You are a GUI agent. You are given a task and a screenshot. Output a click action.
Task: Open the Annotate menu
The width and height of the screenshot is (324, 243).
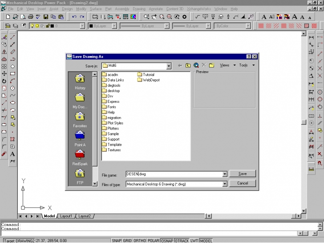[x=156, y=9]
